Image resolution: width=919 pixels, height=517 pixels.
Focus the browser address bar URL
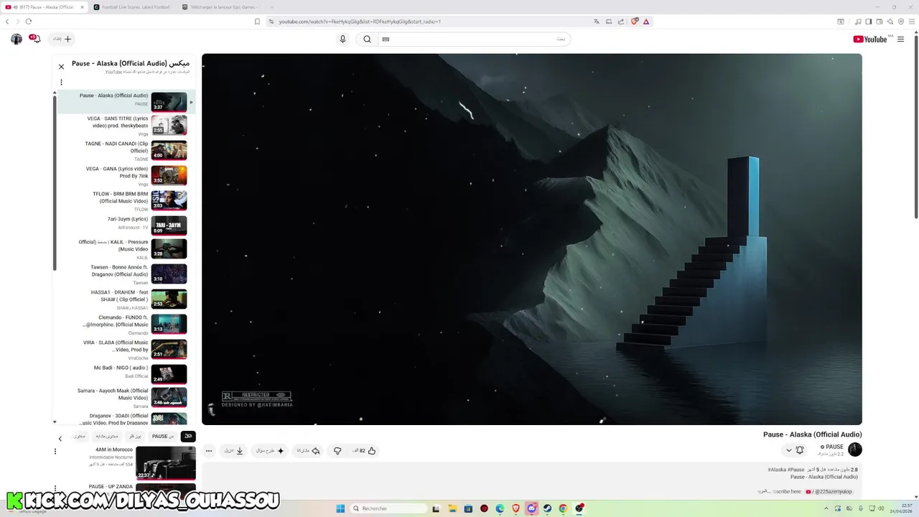(359, 22)
